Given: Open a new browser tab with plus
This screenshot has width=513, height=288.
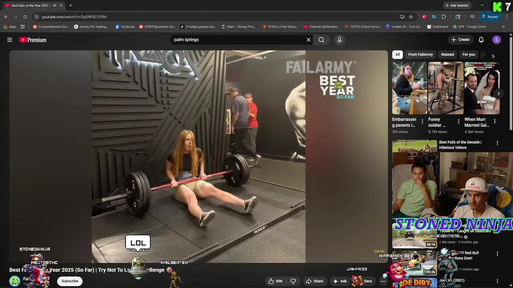Looking at the screenshot, I should (71, 6).
